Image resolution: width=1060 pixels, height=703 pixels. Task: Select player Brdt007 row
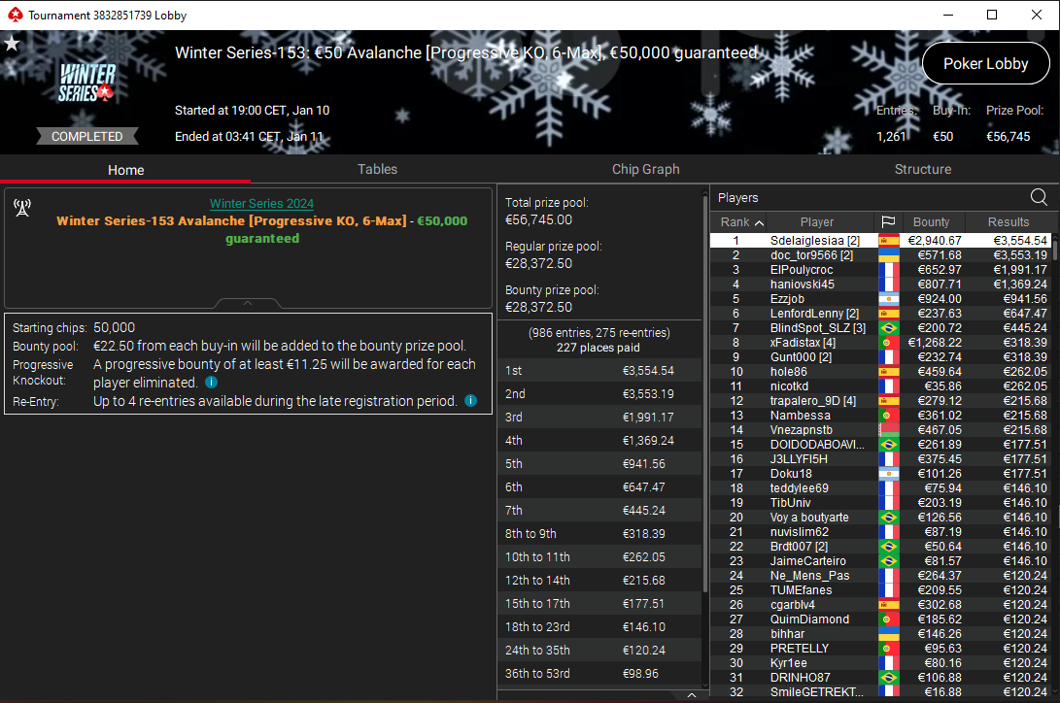point(881,547)
